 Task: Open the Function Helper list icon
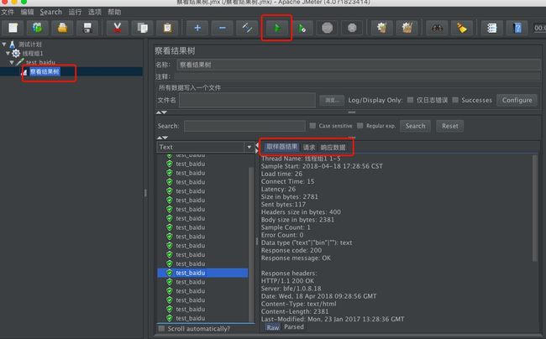tap(491, 28)
